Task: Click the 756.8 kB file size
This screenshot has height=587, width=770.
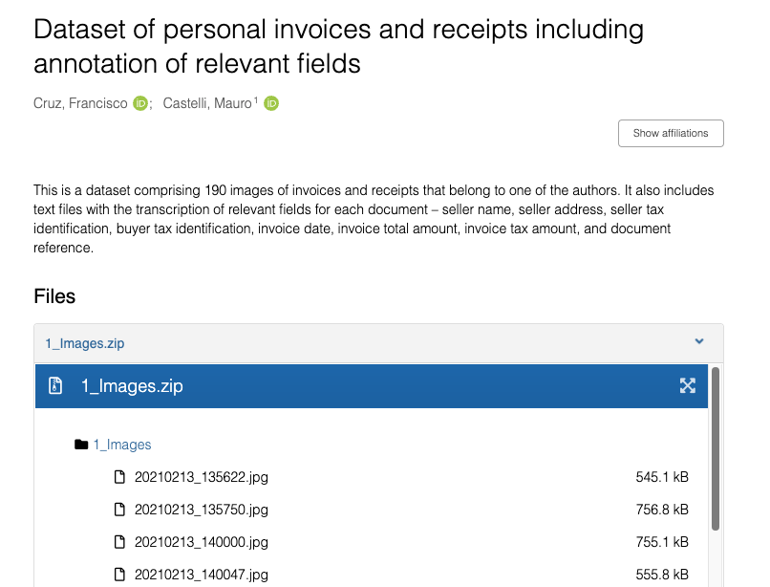Action: click(662, 510)
